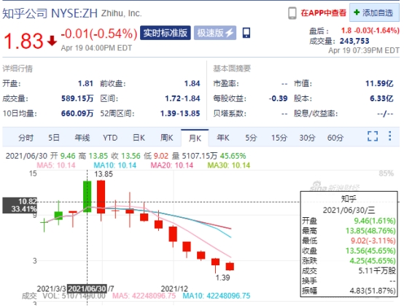This screenshot has width=404, height=306.
Task: Select the 月K tab
Action: (195, 138)
